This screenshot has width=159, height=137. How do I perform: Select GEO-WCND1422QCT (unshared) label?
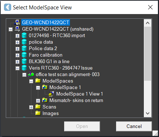pos(58,29)
